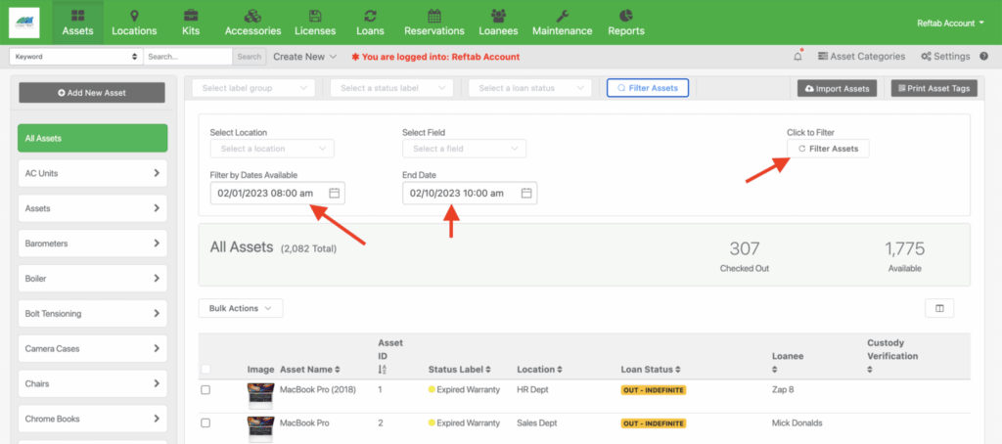Image resolution: width=1002 pixels, height=444 pixels.
Task: Go to the Loans section
Action: 370,22
